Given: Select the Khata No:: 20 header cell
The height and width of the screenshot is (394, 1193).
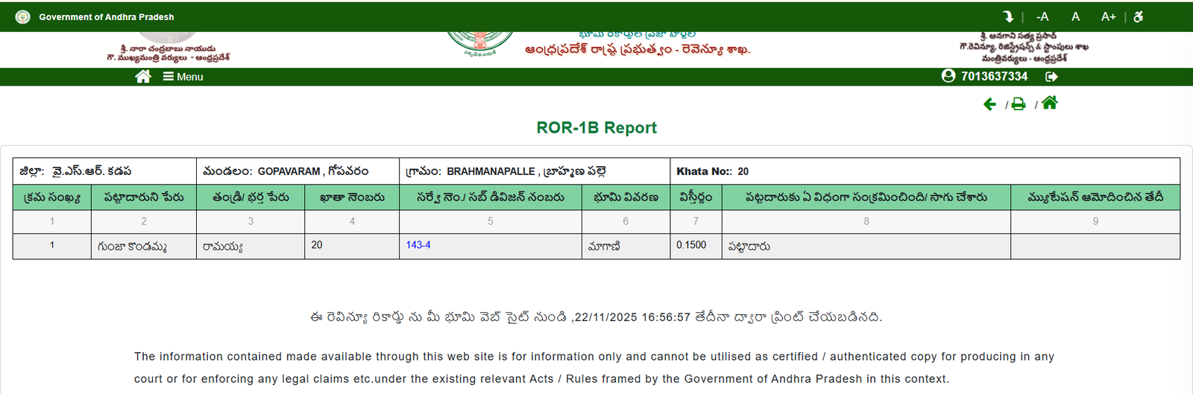Looking at the screenshot, I should coord(925,171).
